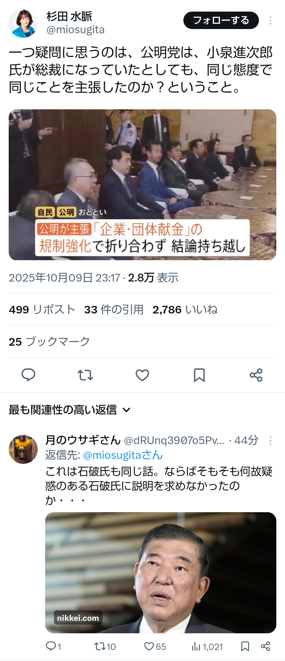Tap the reply icon under main post
285x661 pixels.
(x=28, y=375)
